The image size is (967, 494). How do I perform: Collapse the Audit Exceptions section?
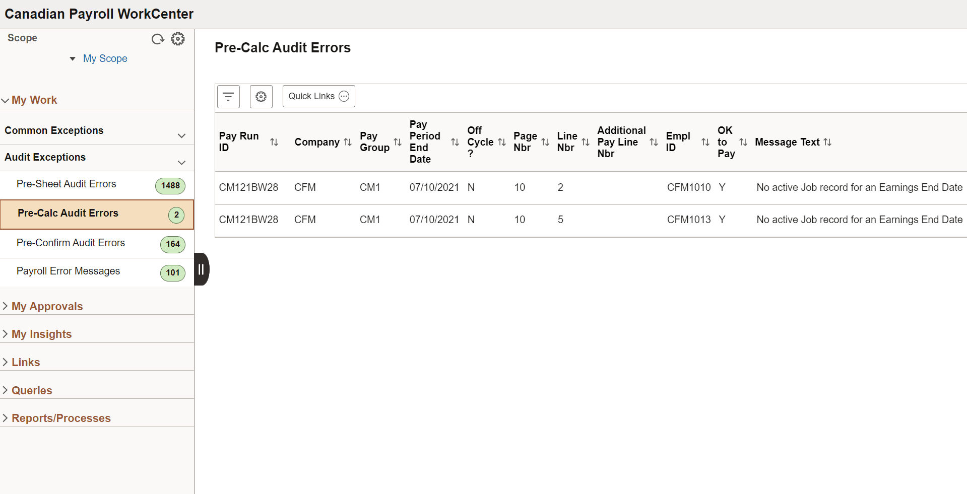coord(181,163)
